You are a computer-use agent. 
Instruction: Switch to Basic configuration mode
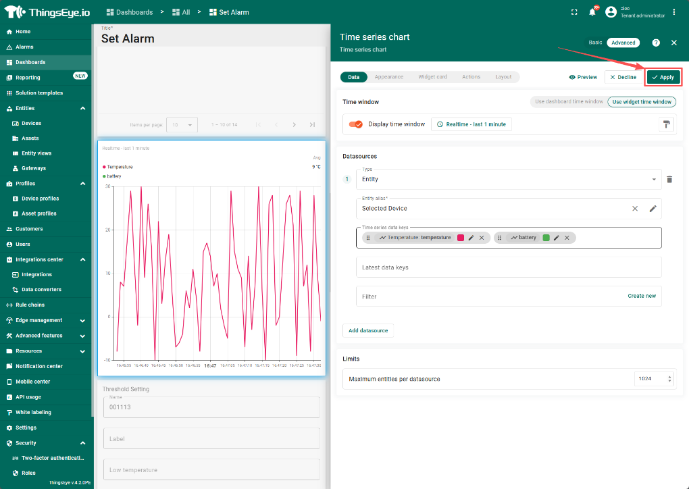(x=595, y=43)
